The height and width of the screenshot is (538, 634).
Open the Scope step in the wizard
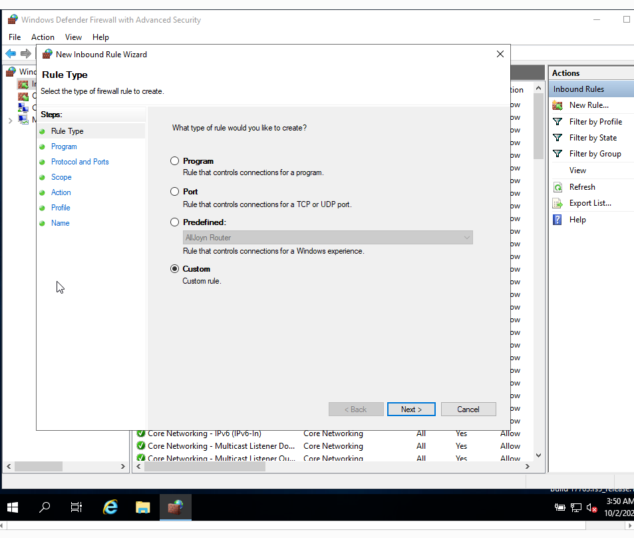[x=61, y=177]
